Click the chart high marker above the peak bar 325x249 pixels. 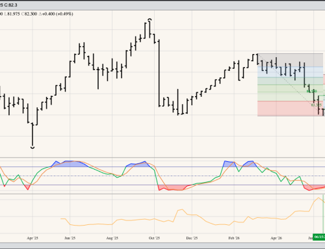pyautogui.click(x=149, y=20)
